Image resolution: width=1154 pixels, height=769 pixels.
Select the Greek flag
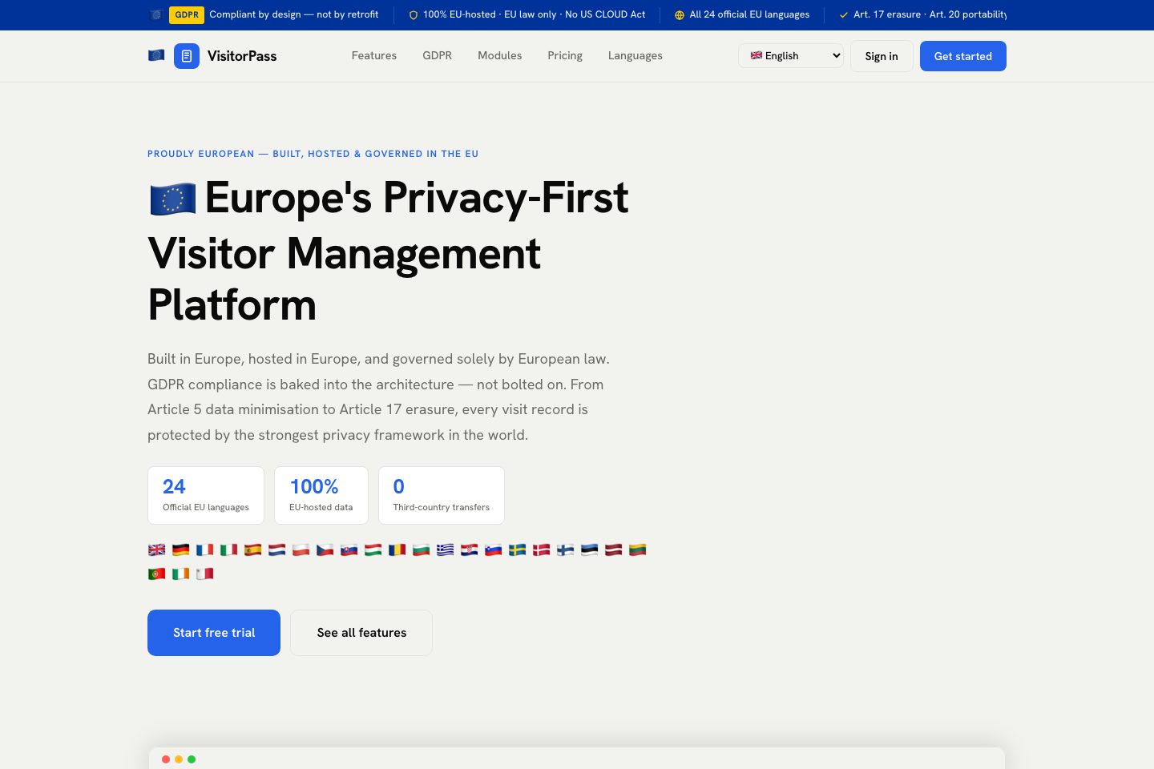point(446,550)
